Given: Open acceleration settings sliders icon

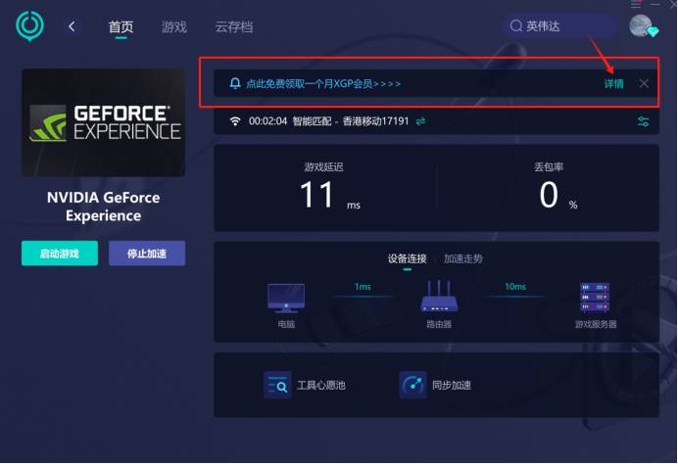Looking at the screenshot, I should [x=643, y=121].
